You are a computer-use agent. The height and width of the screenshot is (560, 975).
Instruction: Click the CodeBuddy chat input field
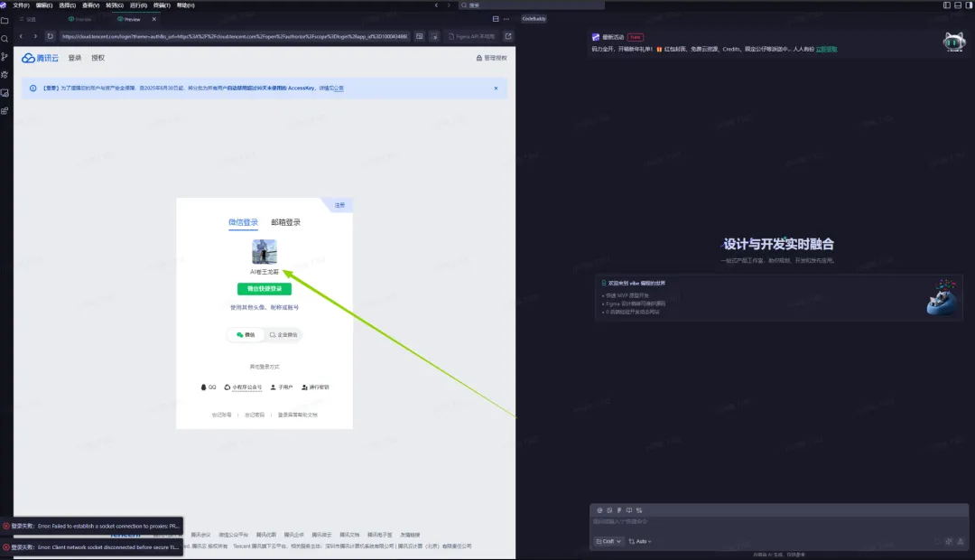[x=778, y=521]
